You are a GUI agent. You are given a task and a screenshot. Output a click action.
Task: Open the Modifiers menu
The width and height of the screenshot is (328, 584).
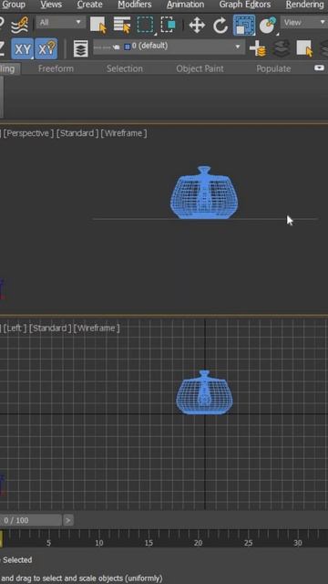pos(135,5)
